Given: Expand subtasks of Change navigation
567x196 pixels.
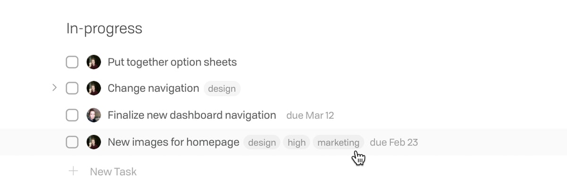Looking at the screenshot, I should pos(54,88).
